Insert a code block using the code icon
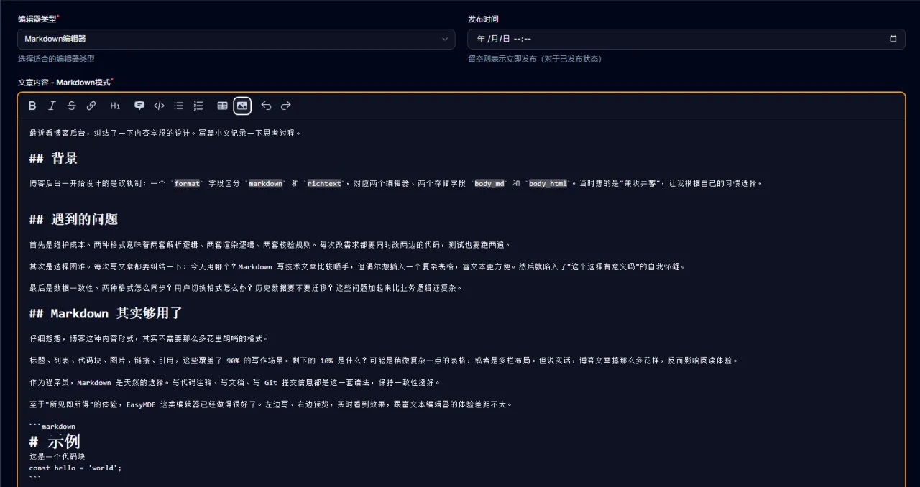The width and height of the screenshot is (920, 487). click(x=159, y=106)
